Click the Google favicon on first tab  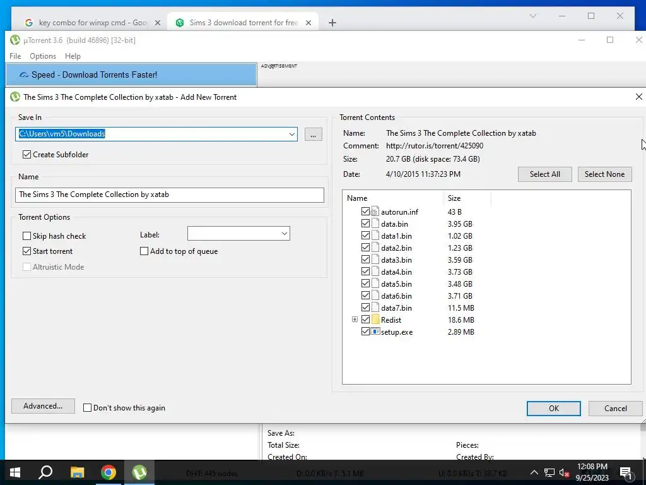(x=29, y=23)
